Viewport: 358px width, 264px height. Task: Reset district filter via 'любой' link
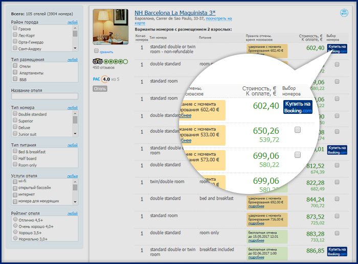point(73,22)
